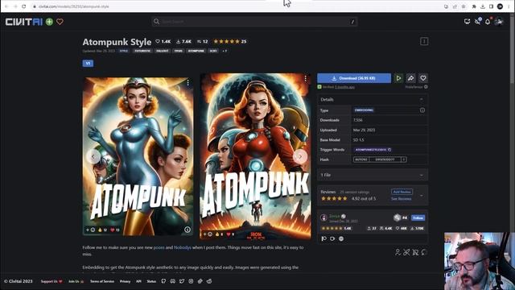Focus the top search field
Image resolution: width=515 pixels, height=290 pixels.
254,22
